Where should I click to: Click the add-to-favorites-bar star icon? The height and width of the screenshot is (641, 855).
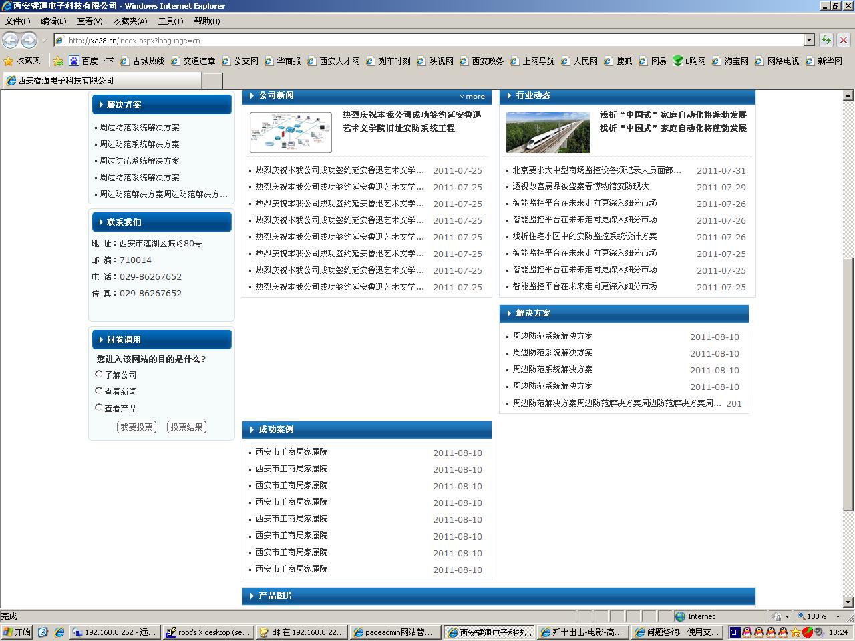click(x=58, y=61)
